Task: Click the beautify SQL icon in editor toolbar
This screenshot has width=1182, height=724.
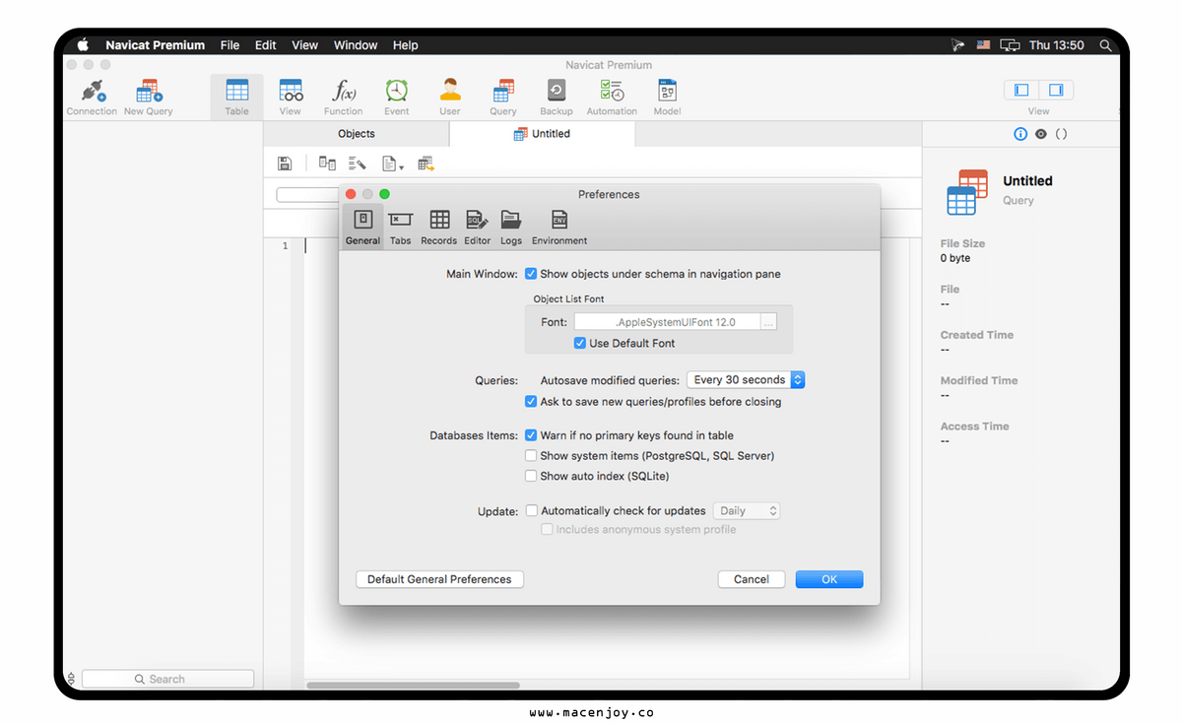Action: pyautogui.click(x=358, y=164)
